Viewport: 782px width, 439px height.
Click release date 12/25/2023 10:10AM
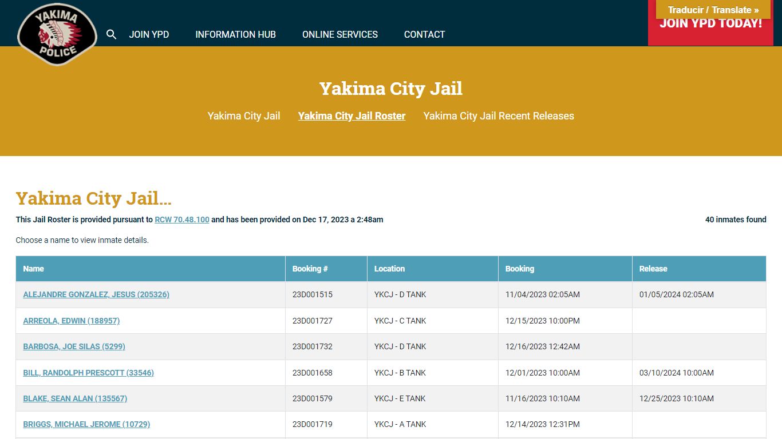tap(677, 398)
